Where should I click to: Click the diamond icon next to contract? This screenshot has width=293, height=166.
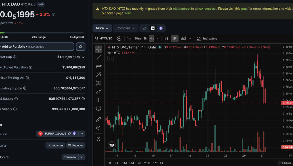tap(74, 133)
